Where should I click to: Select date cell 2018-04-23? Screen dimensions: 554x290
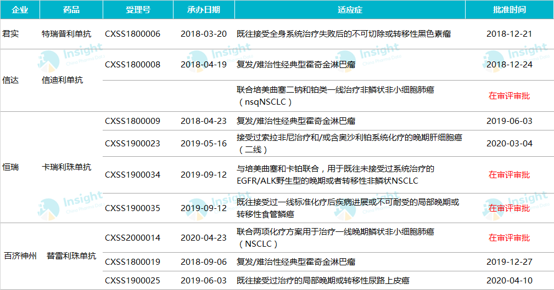click(204, 121)
